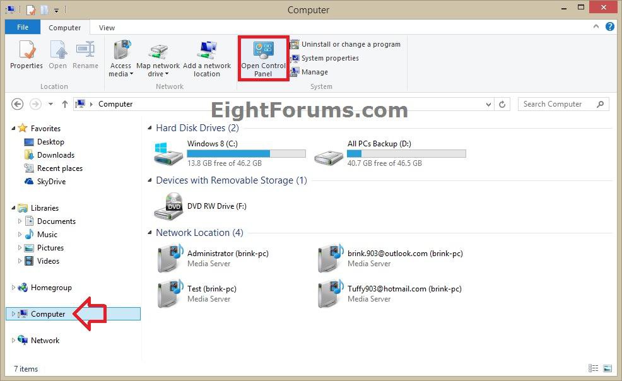
Task: Click the Open icon in Location group
Action: [58, 55]
